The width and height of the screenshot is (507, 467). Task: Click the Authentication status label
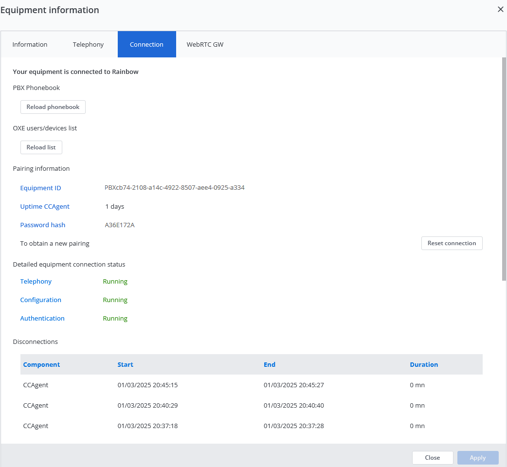pyautogui.click(x=42, y=318)
